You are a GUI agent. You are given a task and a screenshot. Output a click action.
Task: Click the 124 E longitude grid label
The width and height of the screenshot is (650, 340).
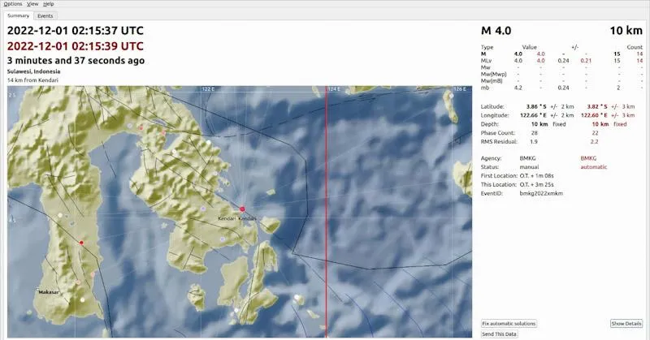(334, 89)
